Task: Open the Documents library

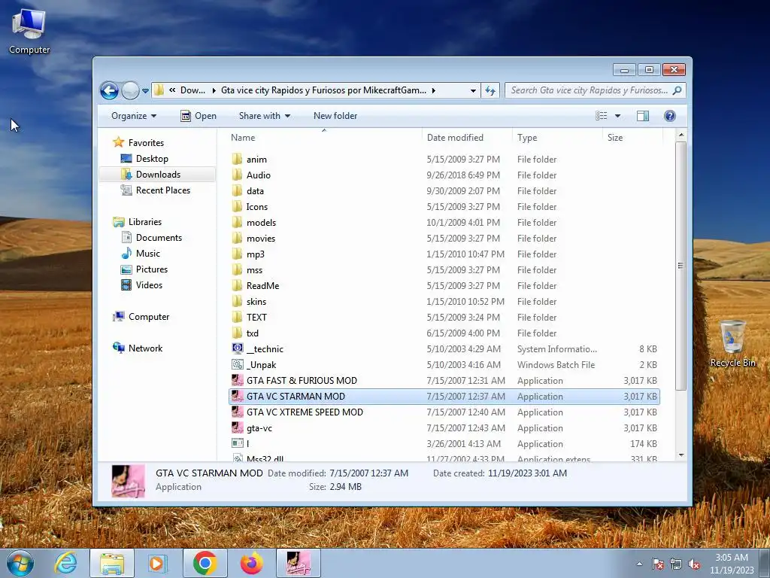Action: pos(159,238)
